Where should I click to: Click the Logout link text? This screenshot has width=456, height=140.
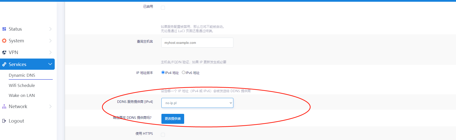coord(16,121)
